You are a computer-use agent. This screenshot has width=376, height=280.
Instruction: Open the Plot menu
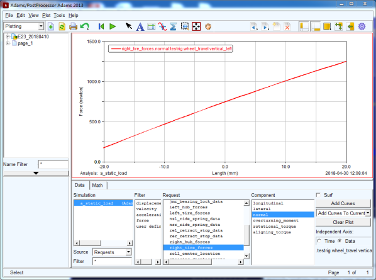[47, 15]
